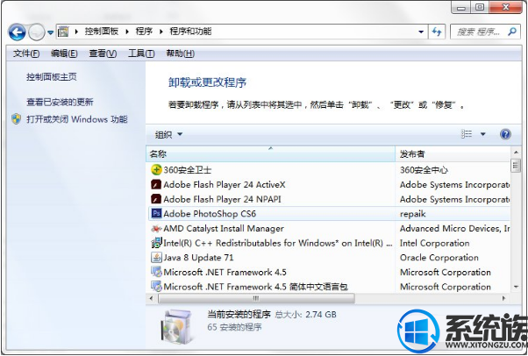Click the magnifier search icon
This screenshot has width=528, height=356.
click(512, 32)
